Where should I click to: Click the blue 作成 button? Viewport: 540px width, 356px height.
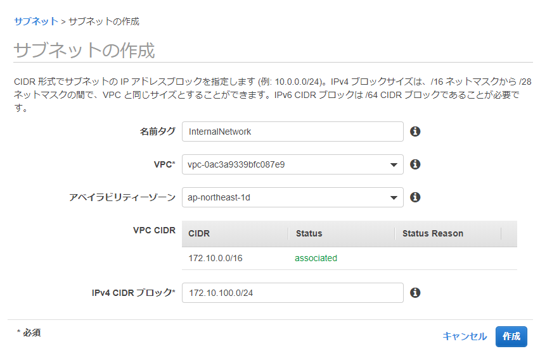pyautogui.click(x=511, y=336)
